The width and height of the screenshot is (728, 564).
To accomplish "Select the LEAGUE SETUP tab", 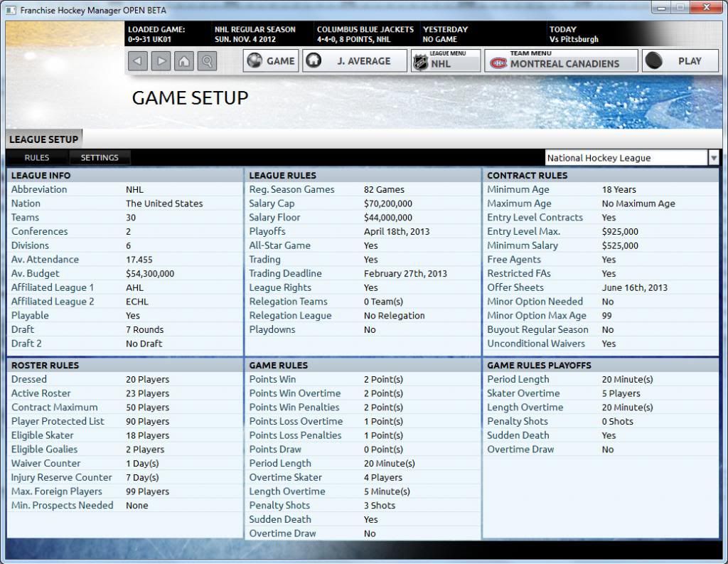I will click(x=43, y=139).
